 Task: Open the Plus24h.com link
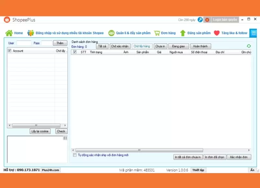click(x=51, y=170)
